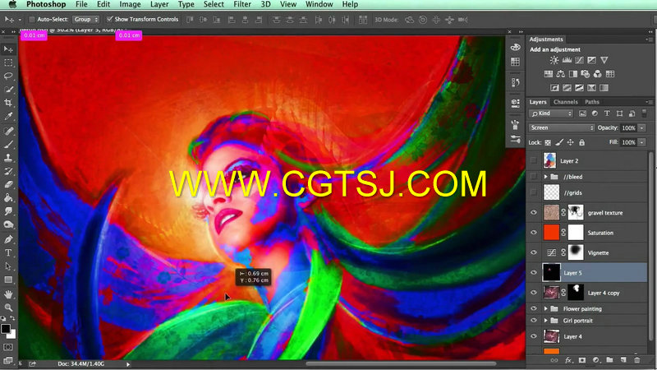Open the Photoshop application menu

[46, 4]
